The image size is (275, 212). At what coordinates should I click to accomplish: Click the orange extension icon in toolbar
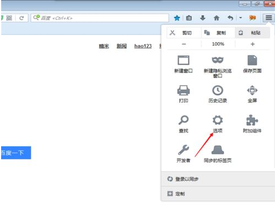(253, 18)
